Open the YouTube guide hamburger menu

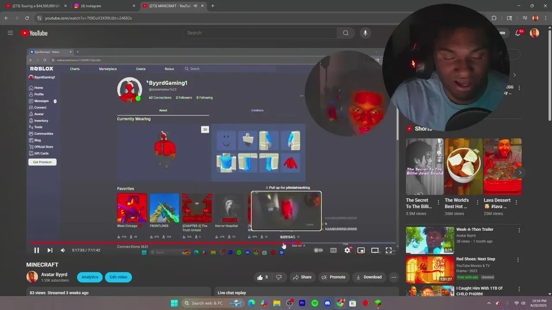pos(10,33)
